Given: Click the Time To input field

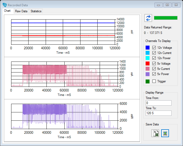Looking at the screenshot, I should click(158, 113).
